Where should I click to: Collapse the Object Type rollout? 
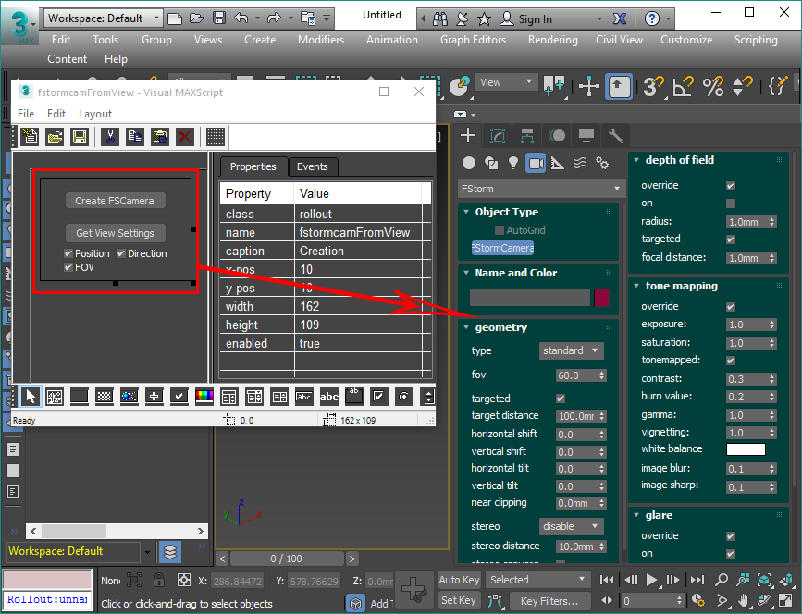pos(466,212)
